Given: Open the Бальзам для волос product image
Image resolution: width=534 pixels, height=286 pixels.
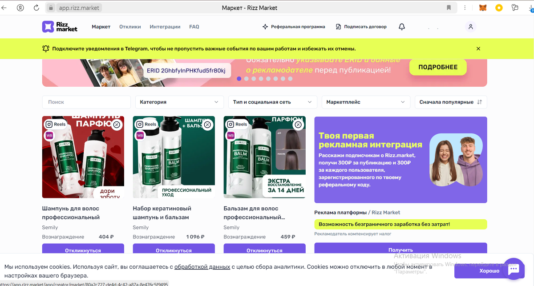Looking at the screenshot, I should click(265, 157).
